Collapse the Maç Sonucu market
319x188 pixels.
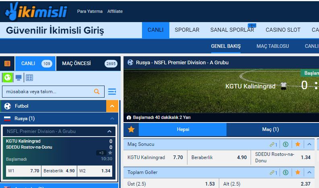coord(309,144)
